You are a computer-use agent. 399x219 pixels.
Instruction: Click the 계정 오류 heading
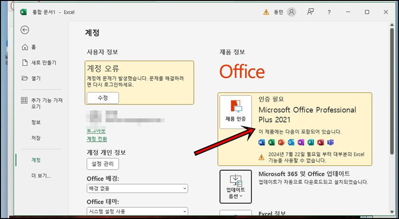pos(103,68)
